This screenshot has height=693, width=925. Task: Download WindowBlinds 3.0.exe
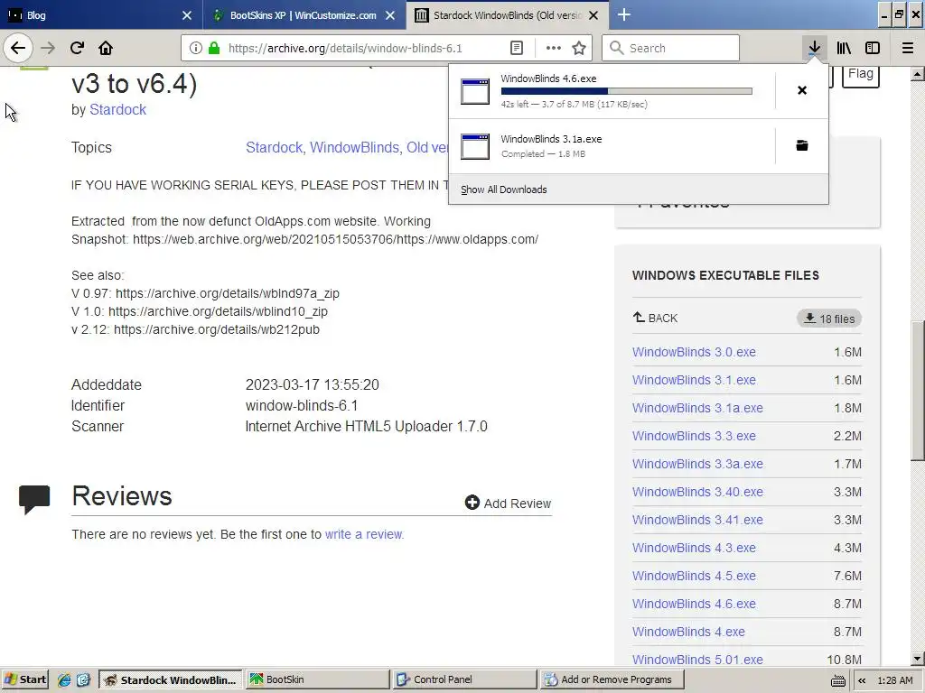tap(694, 352)
